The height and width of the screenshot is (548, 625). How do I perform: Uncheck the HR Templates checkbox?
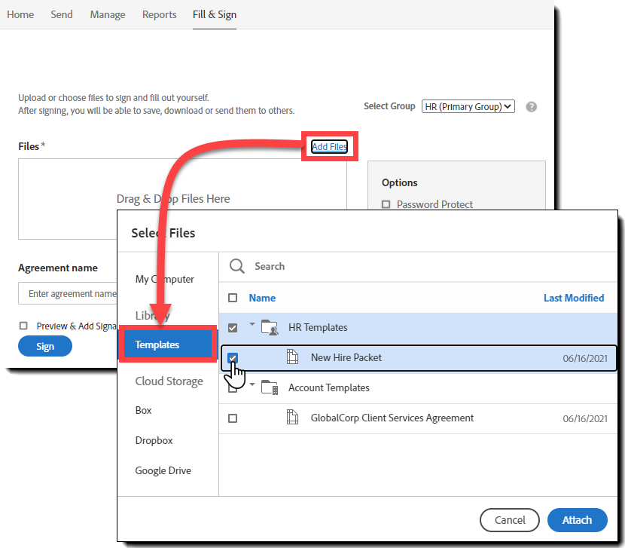233,328
